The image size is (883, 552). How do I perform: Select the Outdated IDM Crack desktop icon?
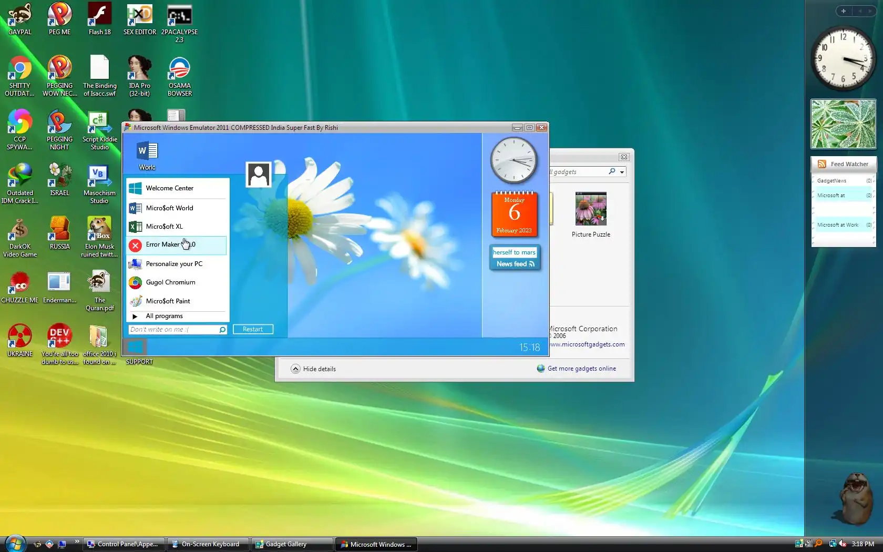pos(19,183)
